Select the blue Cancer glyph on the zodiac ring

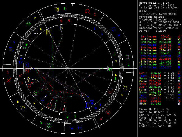click(x=115, y=29)
